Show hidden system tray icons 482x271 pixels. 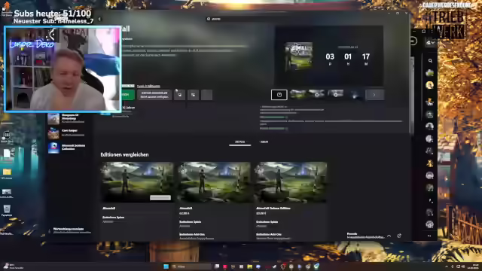coord(447,266)
